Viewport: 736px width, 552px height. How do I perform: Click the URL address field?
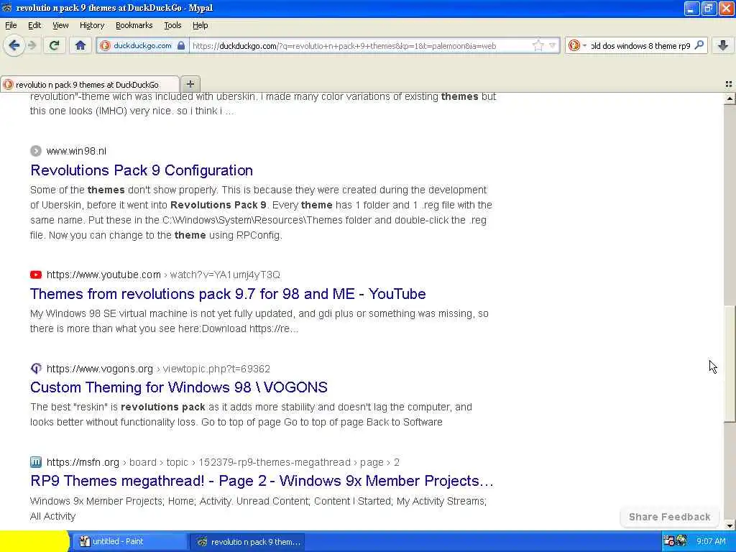(359, 45)
